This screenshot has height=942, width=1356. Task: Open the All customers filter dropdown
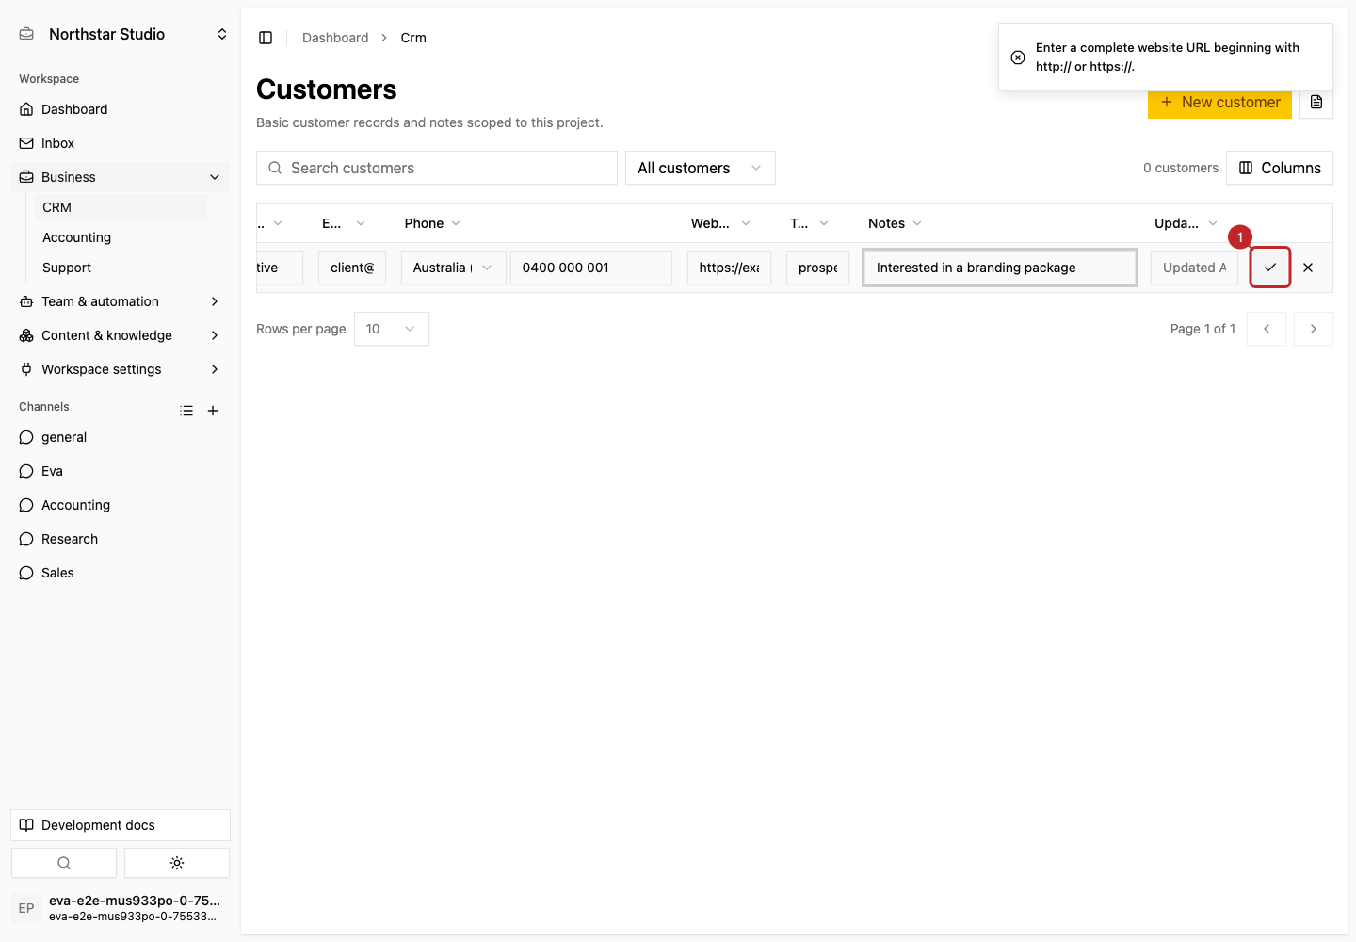[x=701, y=168]
